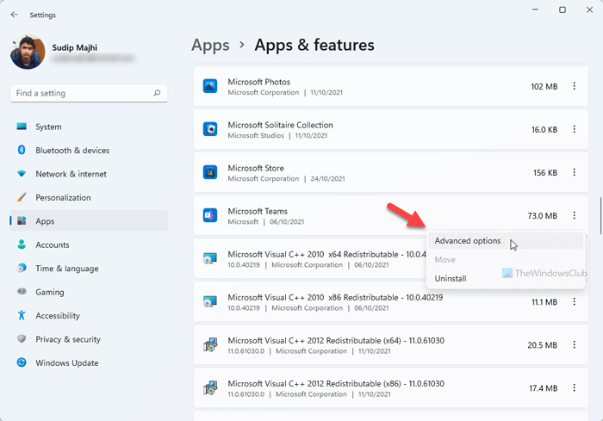Open Bluetooth & devices settings
Viewport: 603px width, 421px height.
coord(72,150)
